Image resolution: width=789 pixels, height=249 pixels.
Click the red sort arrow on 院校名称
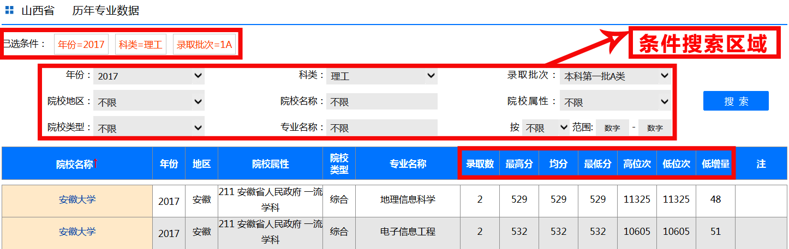(95, 162)
